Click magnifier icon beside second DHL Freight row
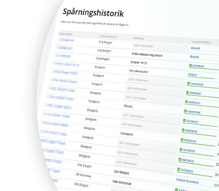The width and height of the screenshot is (219, 191). tap(58, 47)
